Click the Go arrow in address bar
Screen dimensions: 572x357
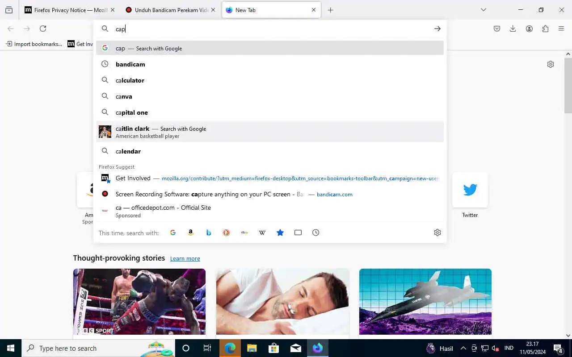(x=437, y=29)
